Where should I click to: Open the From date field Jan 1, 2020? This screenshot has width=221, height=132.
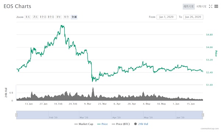[x=166, y=17]
